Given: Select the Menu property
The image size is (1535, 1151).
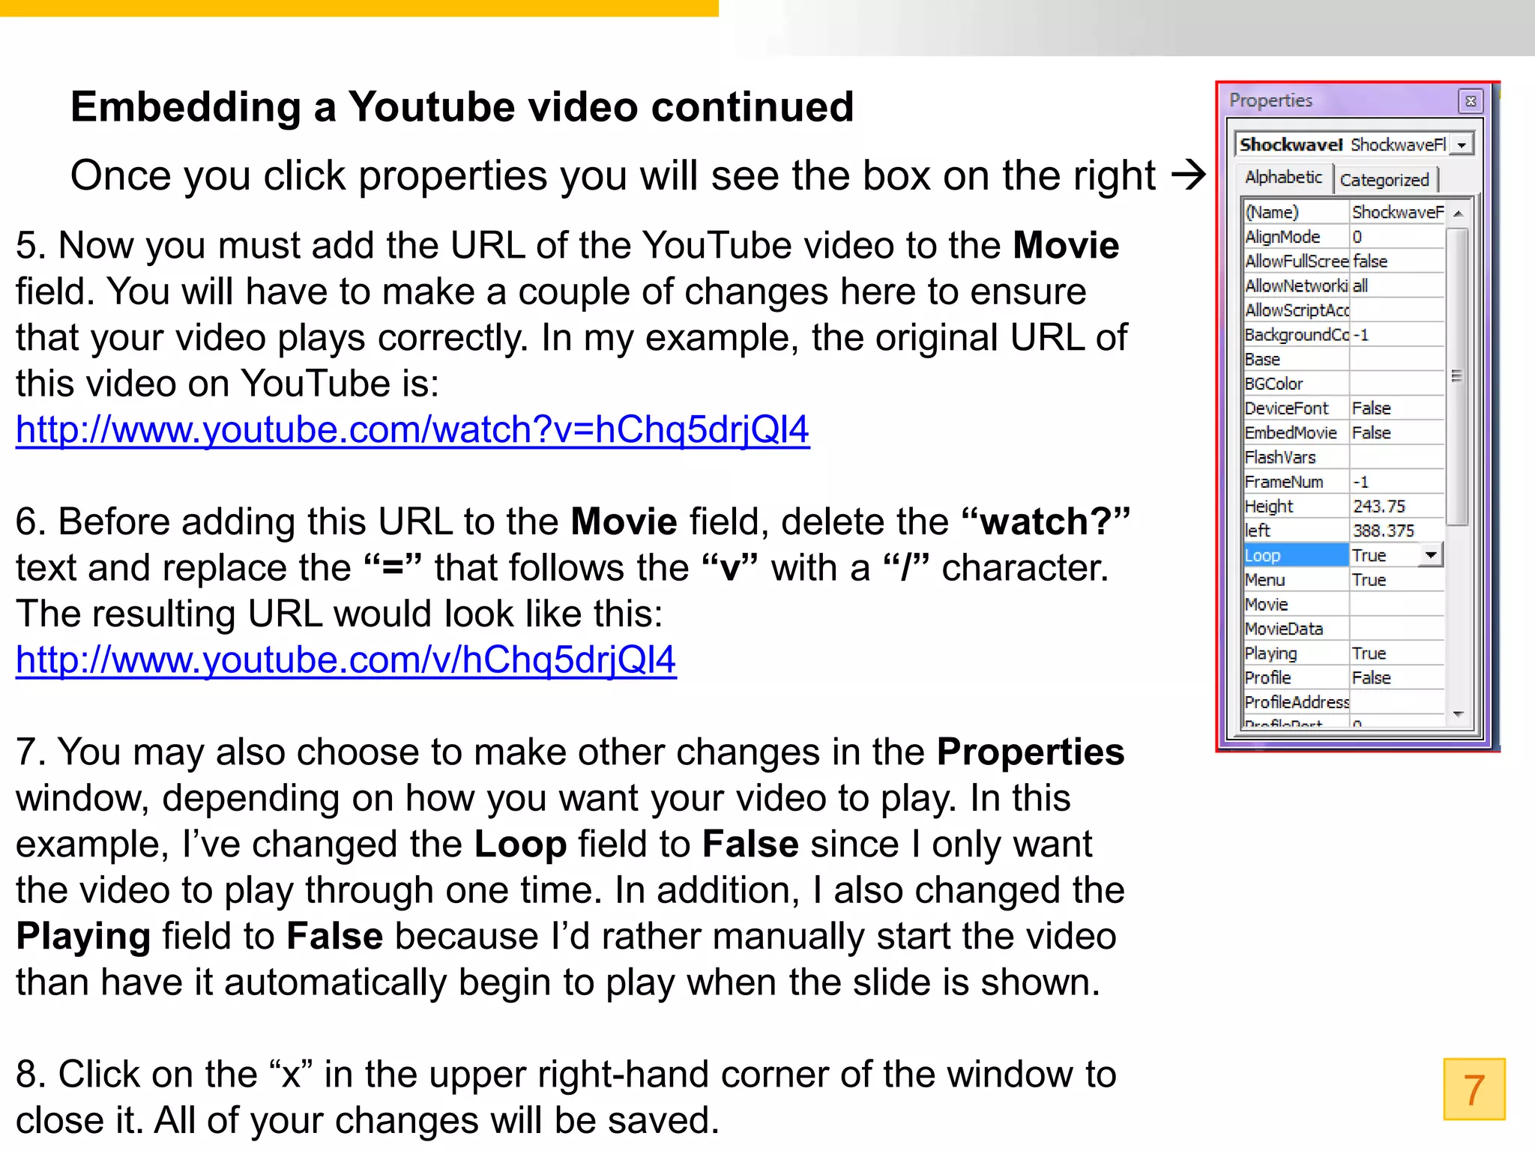Looking at the screenshot, I should coord(1296,579).
